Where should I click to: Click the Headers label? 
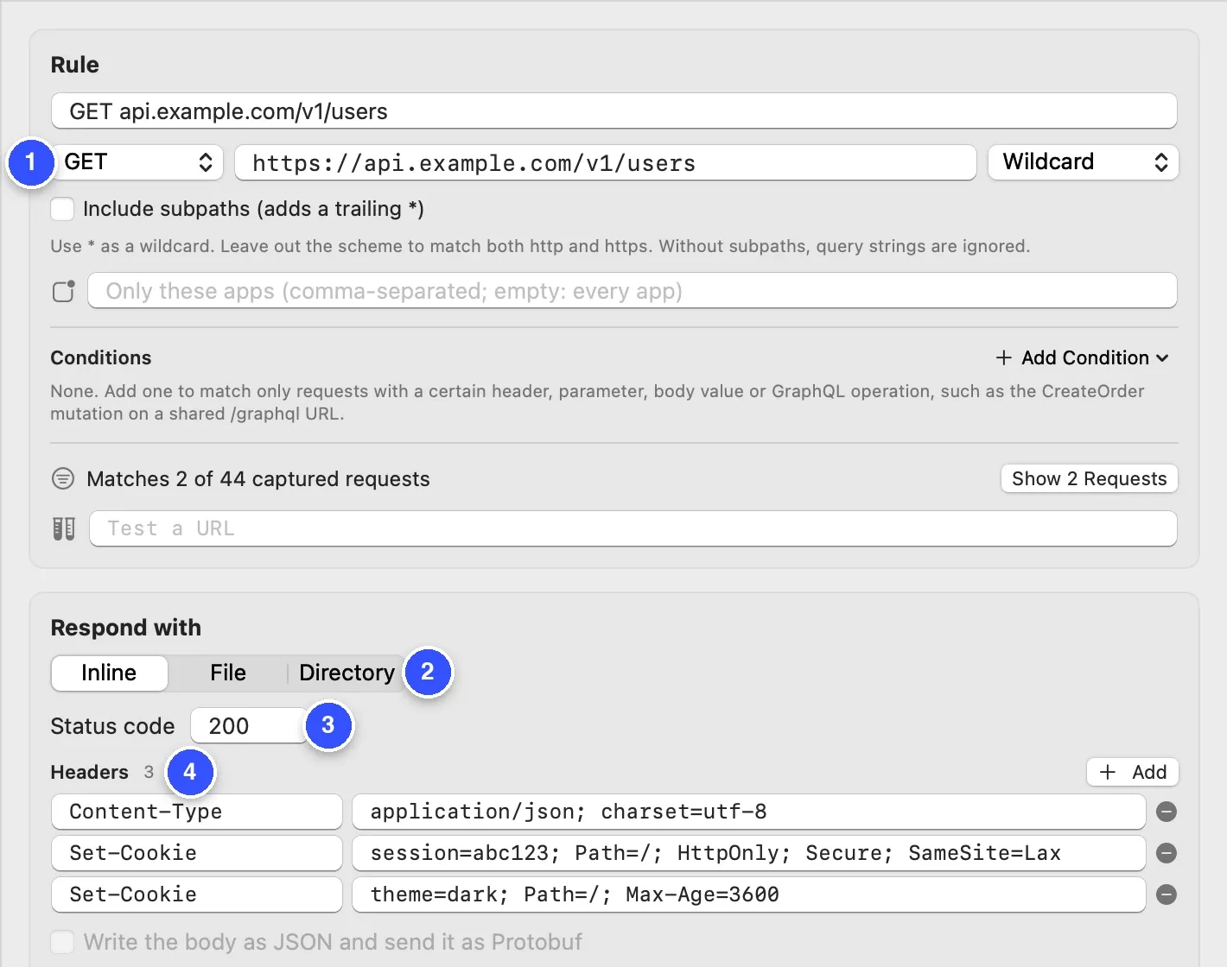click(90, 772)
